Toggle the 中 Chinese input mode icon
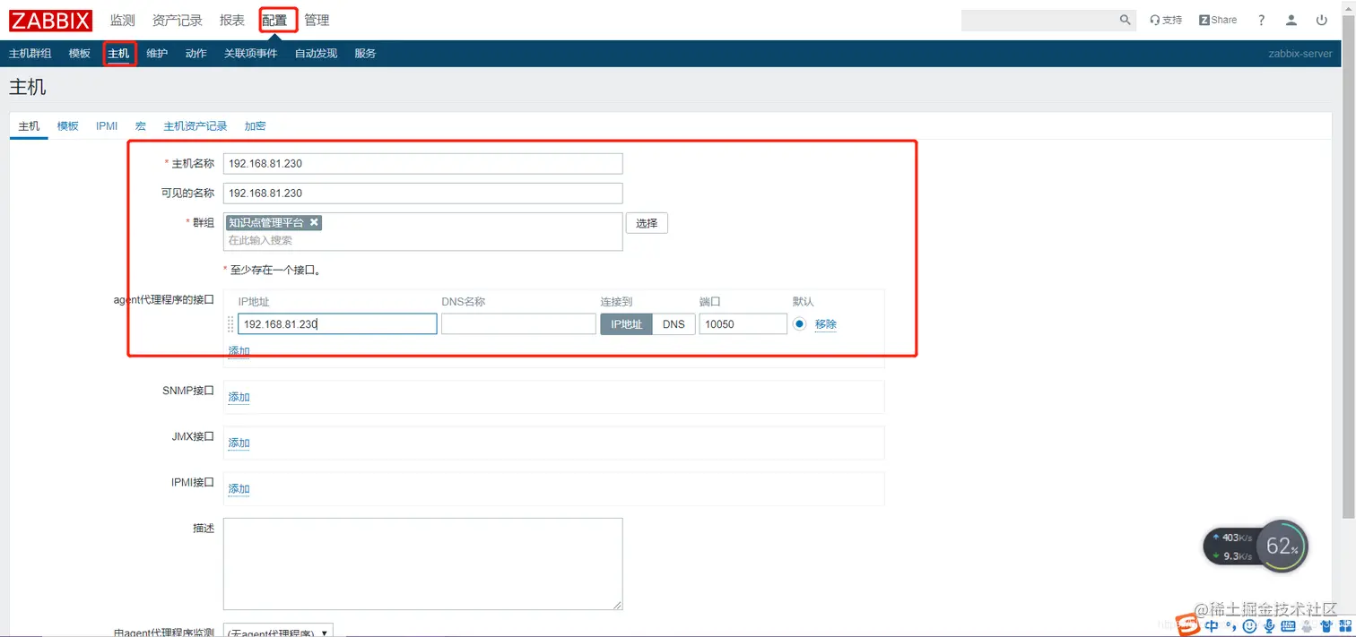1356x637 pixels. coord(1212,626)
